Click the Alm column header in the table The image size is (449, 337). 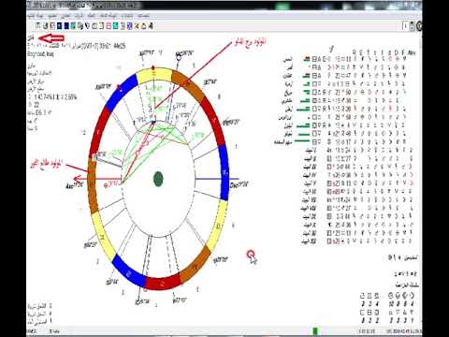point(412,52)
